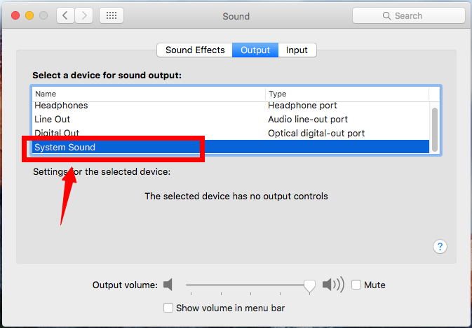Click the loud volume speaker icon
The width and height of the screenshot is (472, 328).
click(333, 284)
